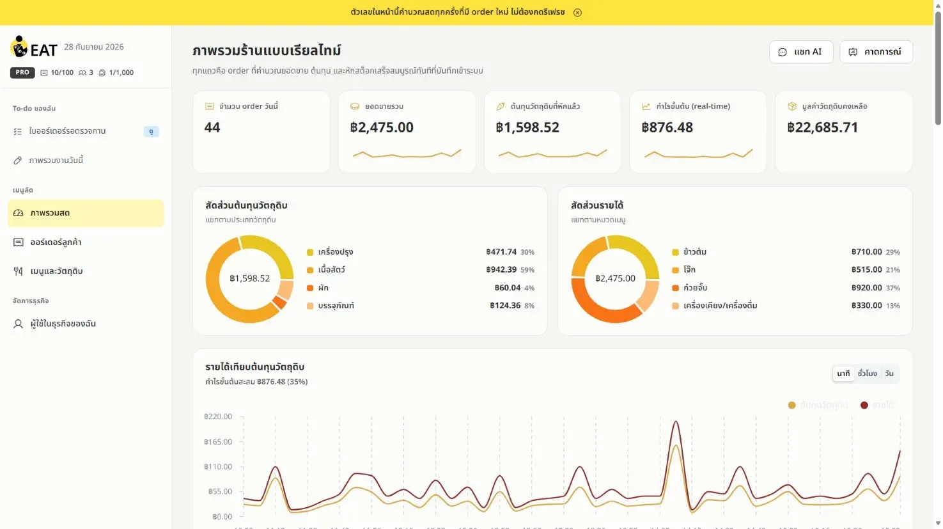The image size is (943, 529).
Task: Click the pencil icon for ภาพรวมงานวันนี้
Action: [x=18, y=161]
